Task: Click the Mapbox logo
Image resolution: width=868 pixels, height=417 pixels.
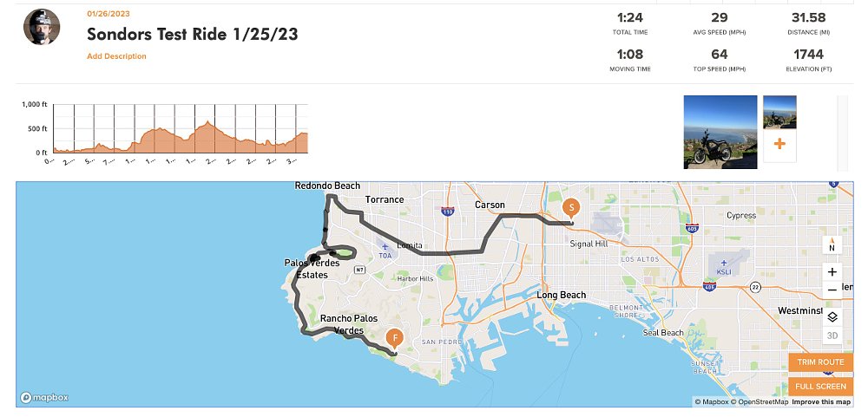Action: click(x=44, y=397)
